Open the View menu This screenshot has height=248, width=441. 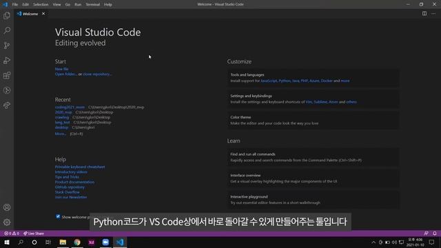tap(57, 5)
